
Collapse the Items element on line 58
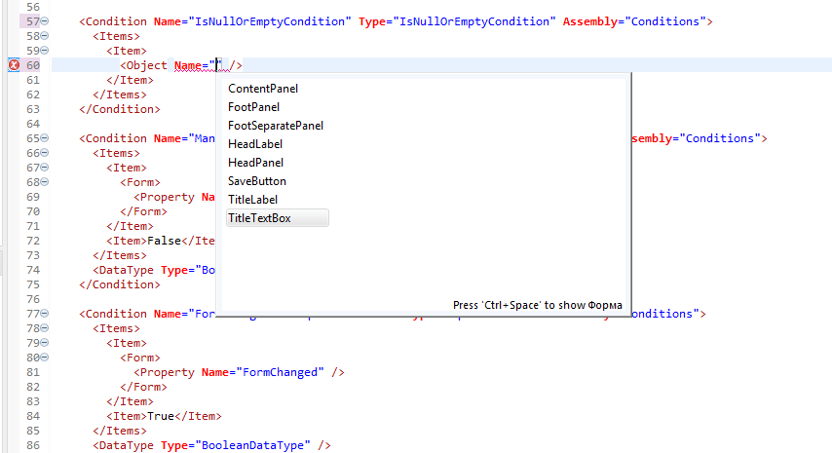tap(45, 36)
